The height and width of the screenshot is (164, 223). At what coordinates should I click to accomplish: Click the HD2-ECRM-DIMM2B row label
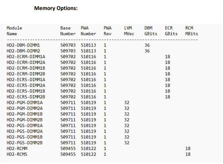click(x=26, y=74)
